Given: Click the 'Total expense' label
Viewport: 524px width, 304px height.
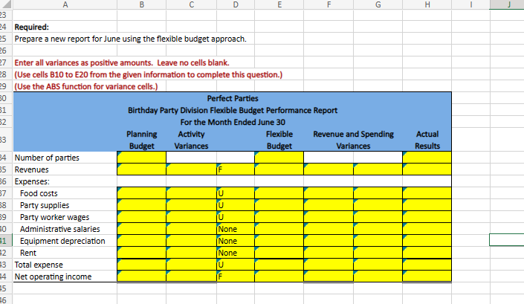Looking at the screenshot, I should (x=39, y=265).
